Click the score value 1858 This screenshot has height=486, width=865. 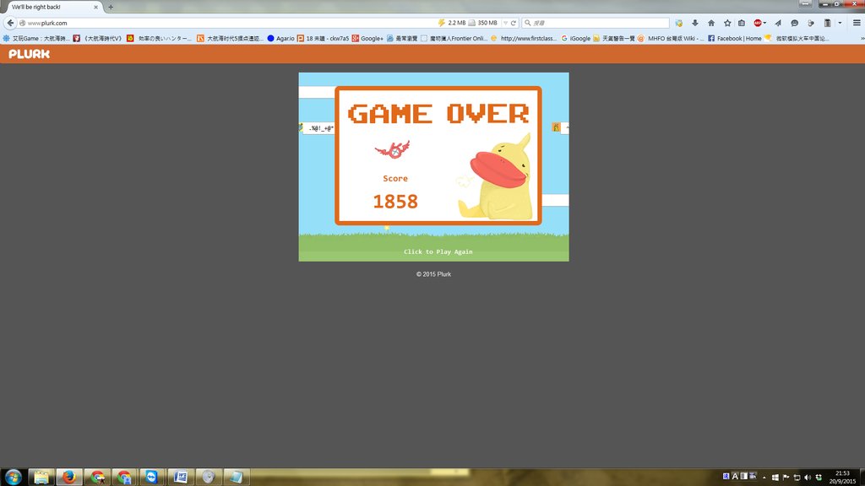[x=395, y=202]
